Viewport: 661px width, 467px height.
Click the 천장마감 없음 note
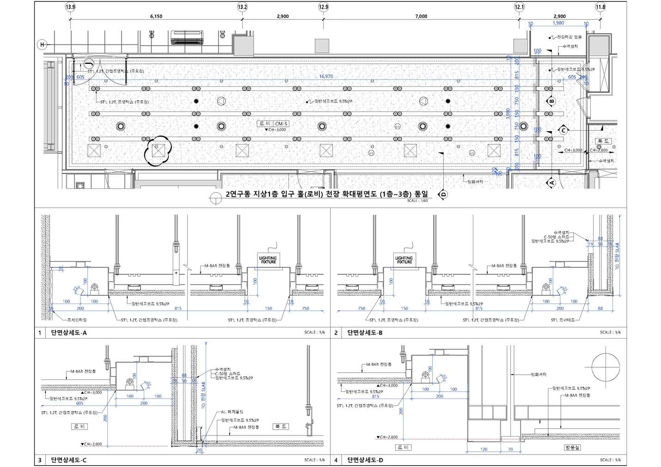[569, 37]
